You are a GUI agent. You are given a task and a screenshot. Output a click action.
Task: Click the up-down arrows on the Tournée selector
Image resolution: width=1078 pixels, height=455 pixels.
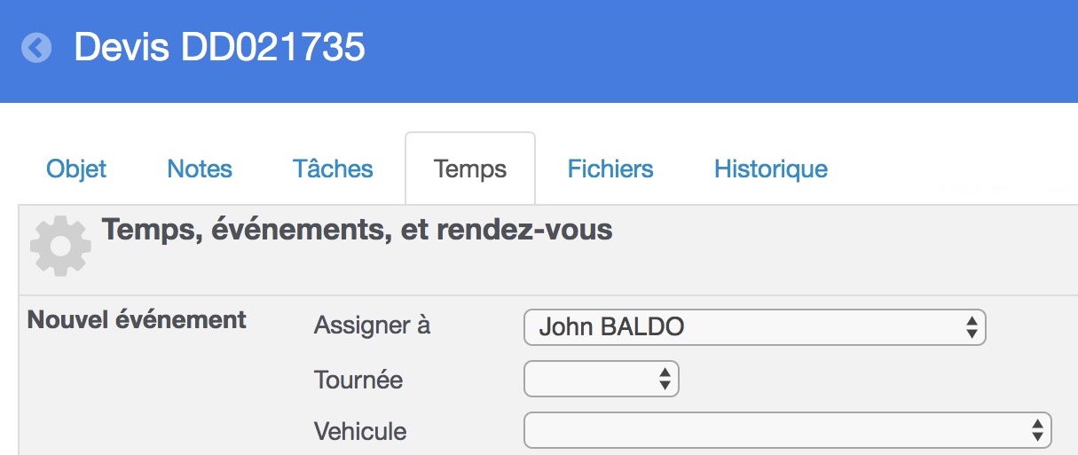(x=665, y=379)
